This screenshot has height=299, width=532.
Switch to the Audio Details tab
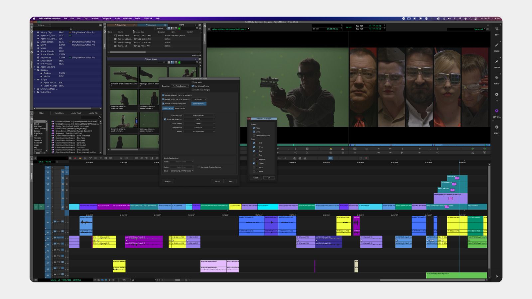coord(180,108)
